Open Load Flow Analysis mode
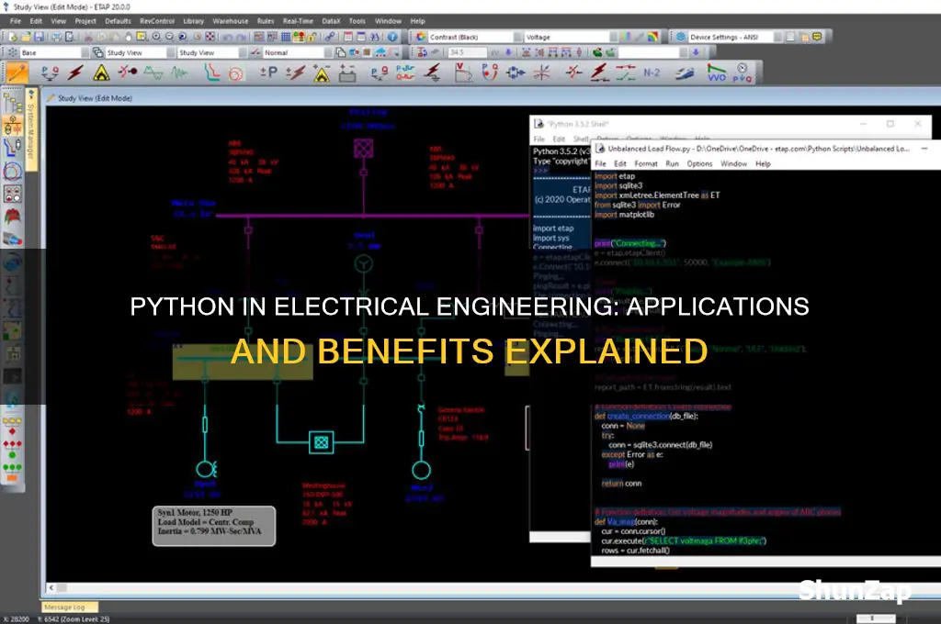Image resolution: width=941 pixels, height=624 pixels. pos(50,73)
